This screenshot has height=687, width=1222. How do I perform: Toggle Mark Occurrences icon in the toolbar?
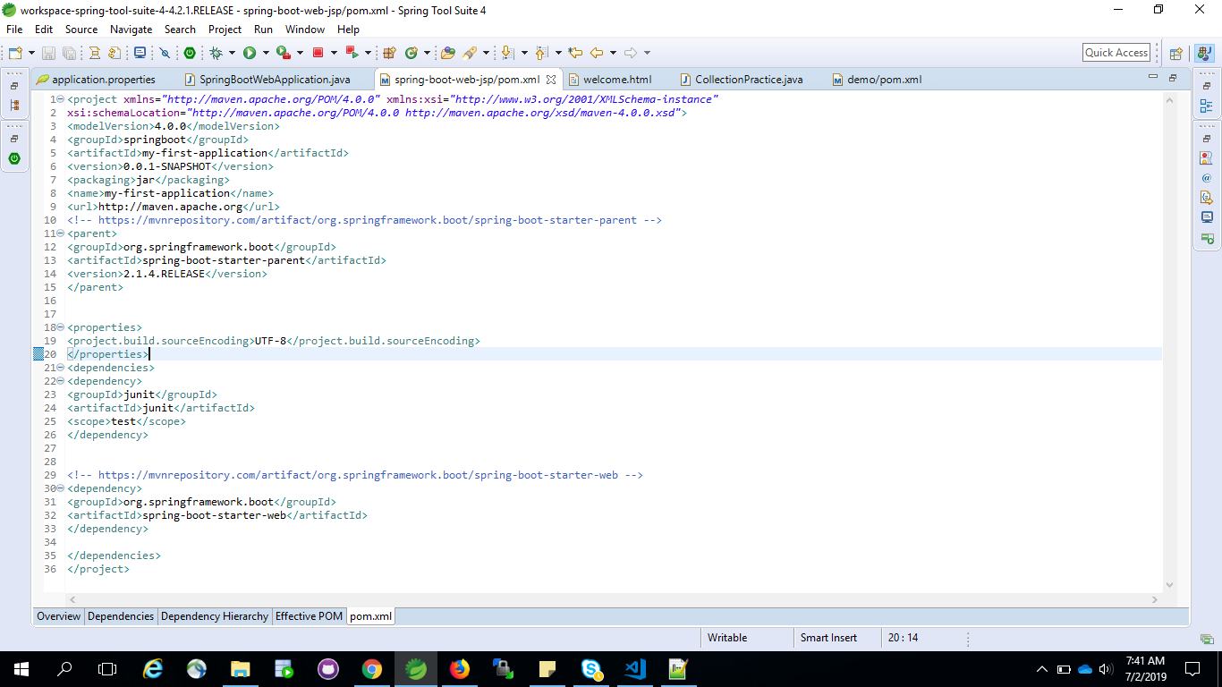[163, 52]
